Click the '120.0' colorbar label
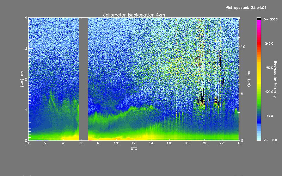 point(269,92)
